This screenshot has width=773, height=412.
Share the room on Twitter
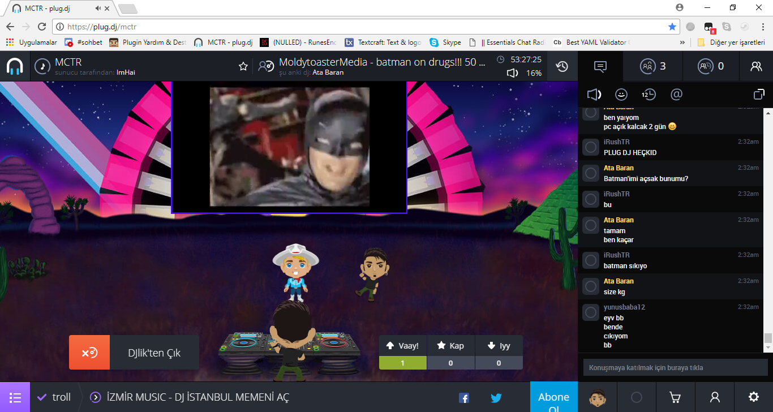tap(496, 398)
